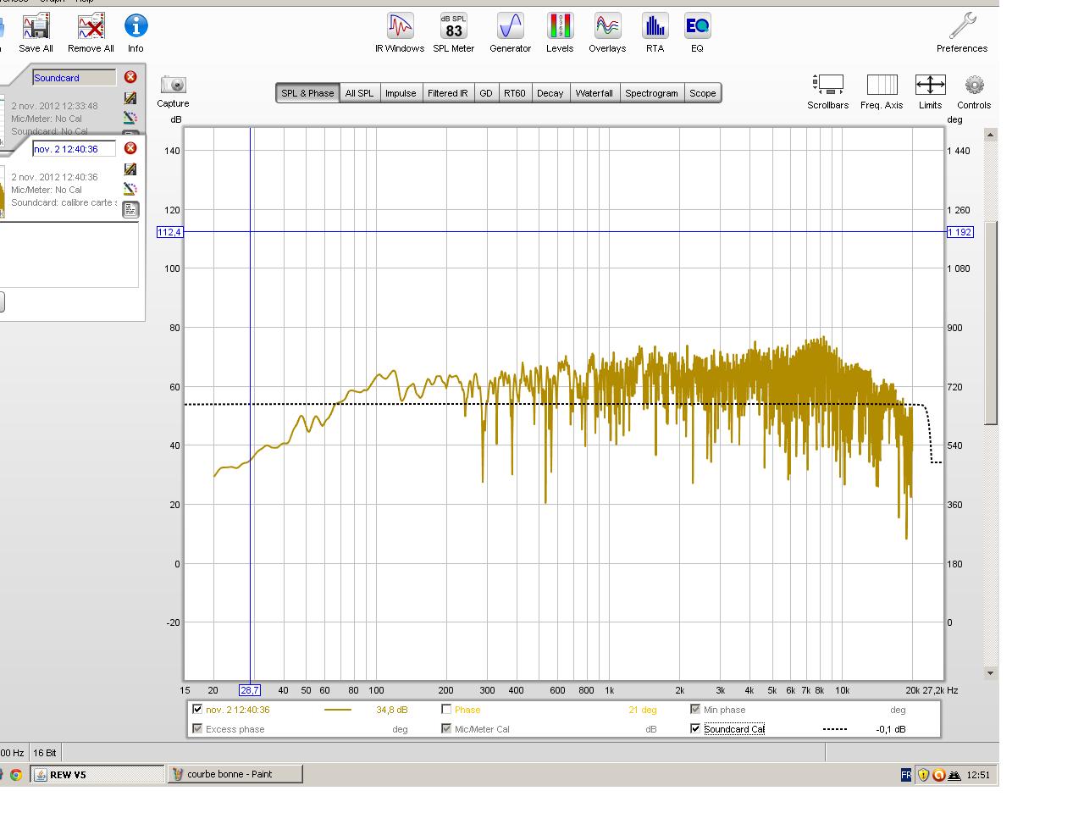
Task: Click nov. 2 12:40:36 measurement's graph-and-pencil icon
Action: (x=130, y=169)
